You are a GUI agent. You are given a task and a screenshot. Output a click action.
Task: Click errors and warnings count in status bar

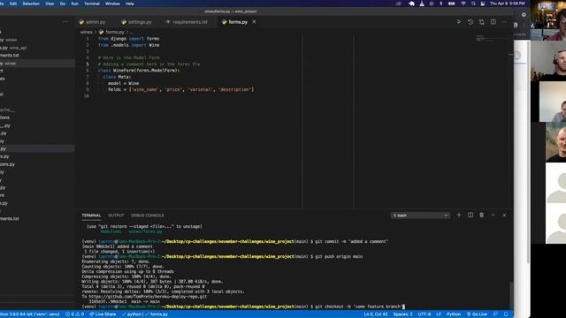[74, 314]
